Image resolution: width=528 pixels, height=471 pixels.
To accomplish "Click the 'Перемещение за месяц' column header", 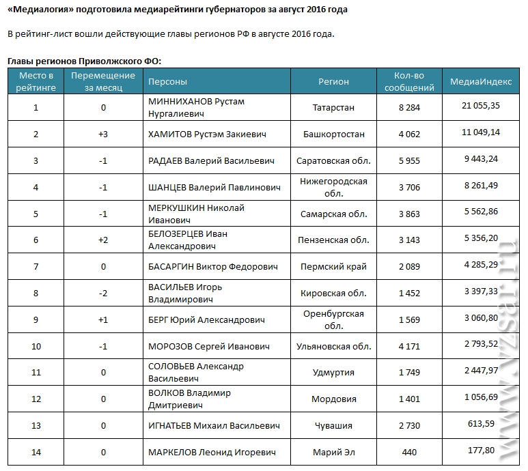I will (x=103, y=81).
